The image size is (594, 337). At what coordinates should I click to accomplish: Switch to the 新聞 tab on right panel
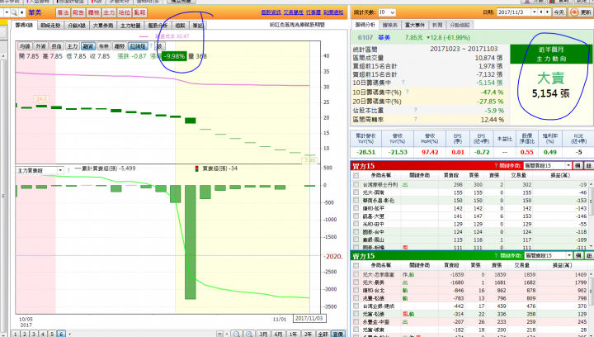pyautogui.click(x=437, y=25)
